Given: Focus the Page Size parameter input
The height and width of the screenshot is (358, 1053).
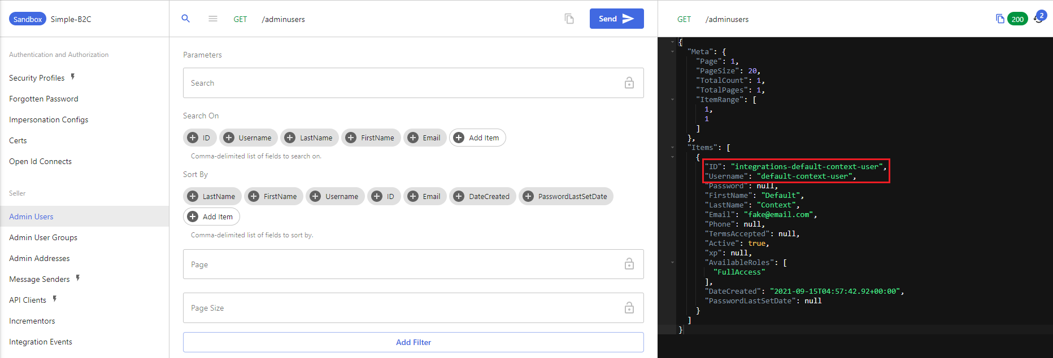Looking at the screenshot, I should click(x=413, y=308).
